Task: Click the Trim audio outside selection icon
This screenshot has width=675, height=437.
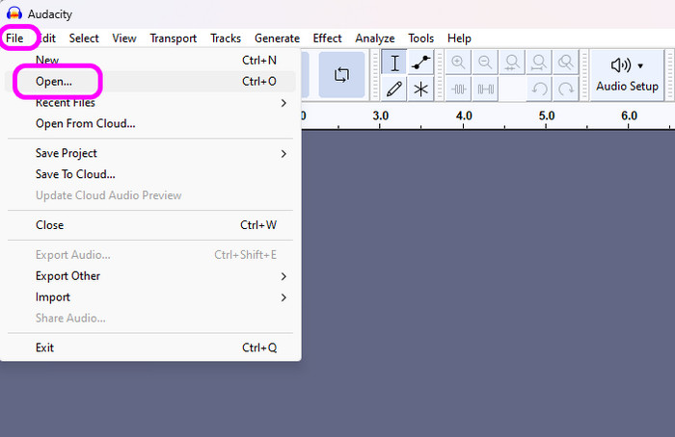Action: point(458,89)
